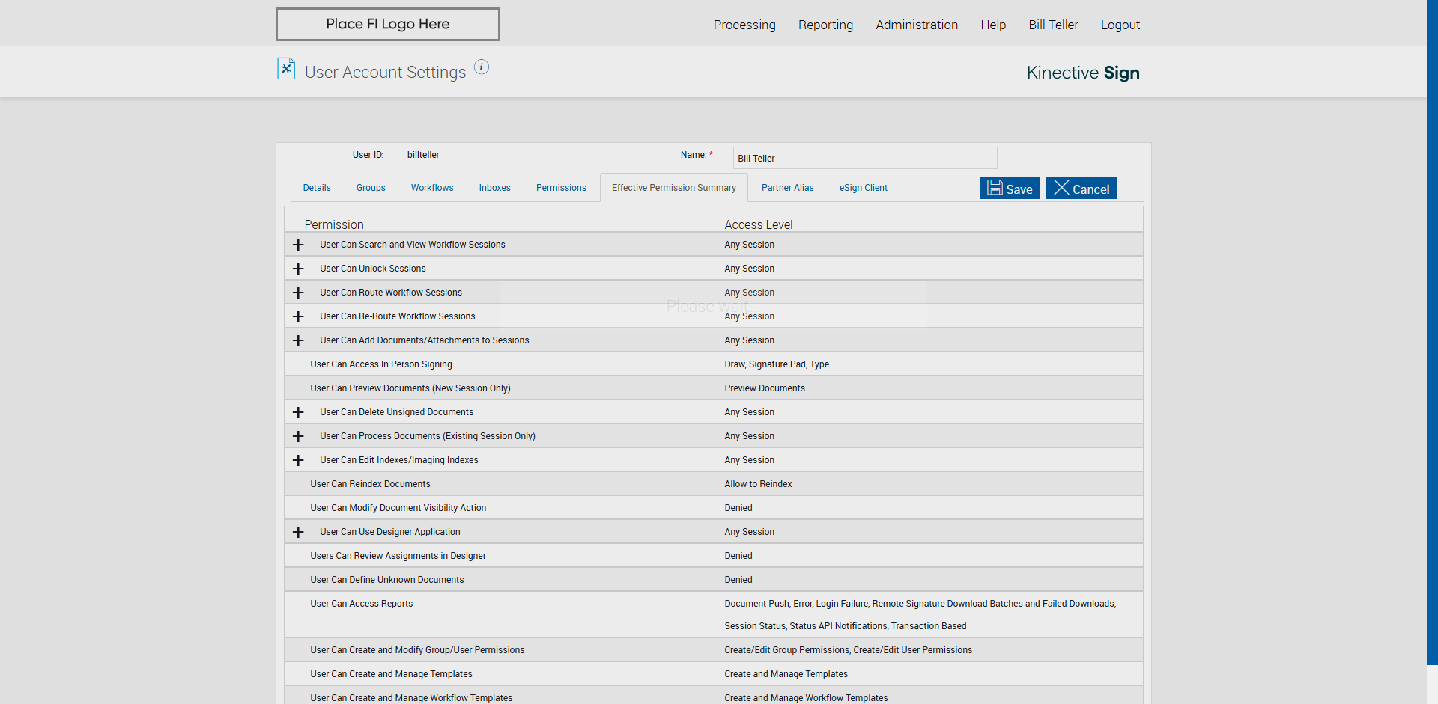Expand User Can Use Designer Application row
The height and width of the screenshot is (704, 1438).
click(298, 533)
